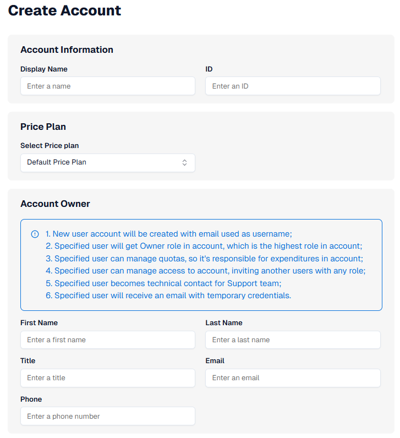Click the info icon in the Account Owner notice
The height and width of the screenshot is (438, 400).
[x=35, y=234]
